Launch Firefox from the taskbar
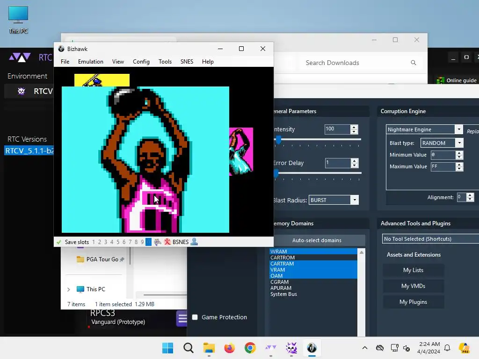The width and height of the screenshot is (479, 359). click(229, 348)
